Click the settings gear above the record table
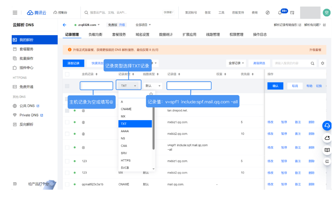336x200 pixels. pos(322,63)
